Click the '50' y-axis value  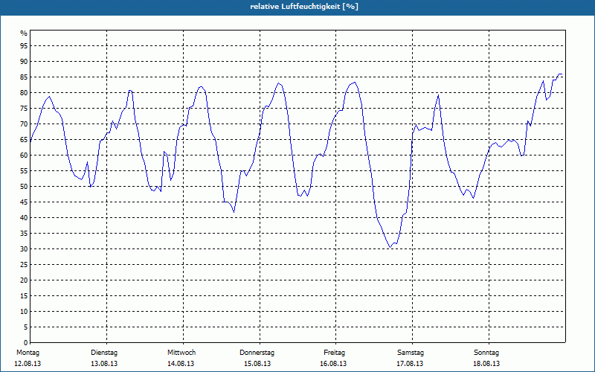coord(24,187)
